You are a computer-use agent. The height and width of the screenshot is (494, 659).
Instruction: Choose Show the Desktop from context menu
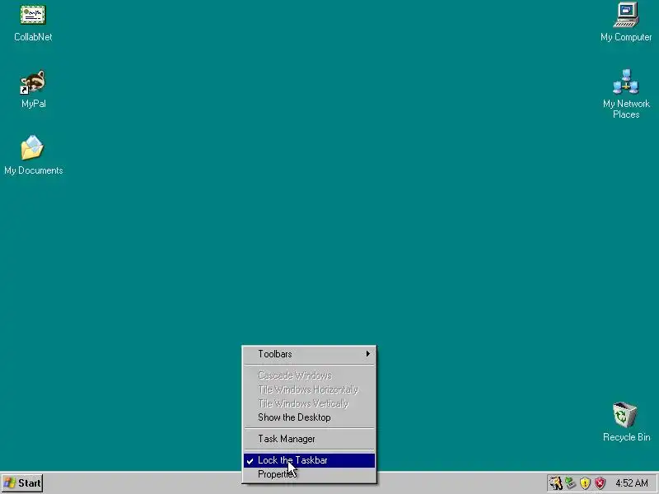(310, 417)
